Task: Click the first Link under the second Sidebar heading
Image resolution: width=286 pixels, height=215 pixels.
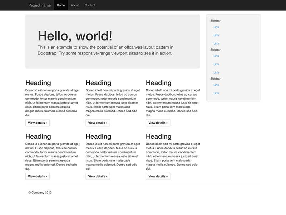Action: click(x=216, y=56)
